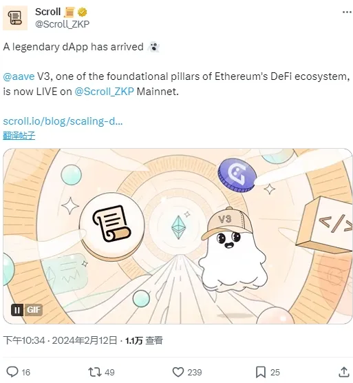Image resolution: width=353 pixels, height=383 pixels.
Task: Open the GIF image of ghost mascot
Action: coord(178,236)
